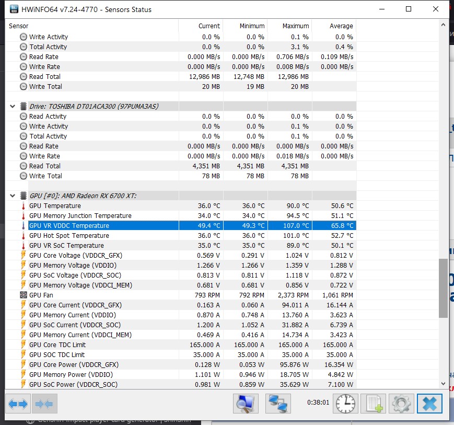Collapse the TOSHIBA DT01ACA300 drive group

point(13,106)
